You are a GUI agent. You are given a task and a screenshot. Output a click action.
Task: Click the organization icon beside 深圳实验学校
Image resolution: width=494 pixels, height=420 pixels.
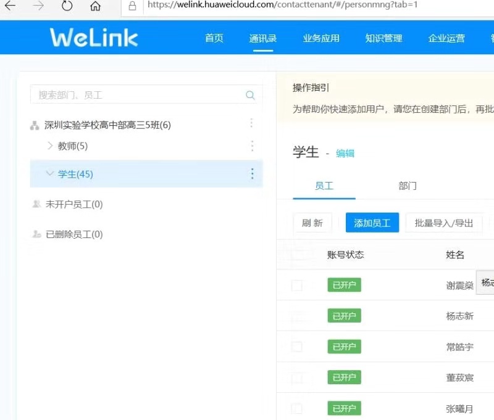pos(35,125)
